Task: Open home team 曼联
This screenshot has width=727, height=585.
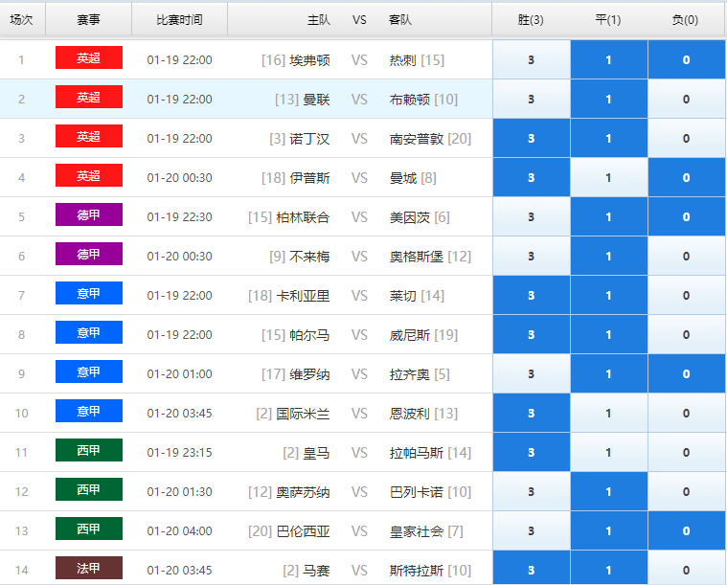Action: click(316, 100)
